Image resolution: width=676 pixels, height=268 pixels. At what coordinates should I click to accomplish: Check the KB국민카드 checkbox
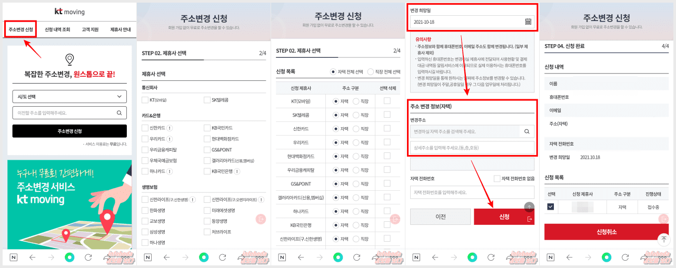[207, 128]
